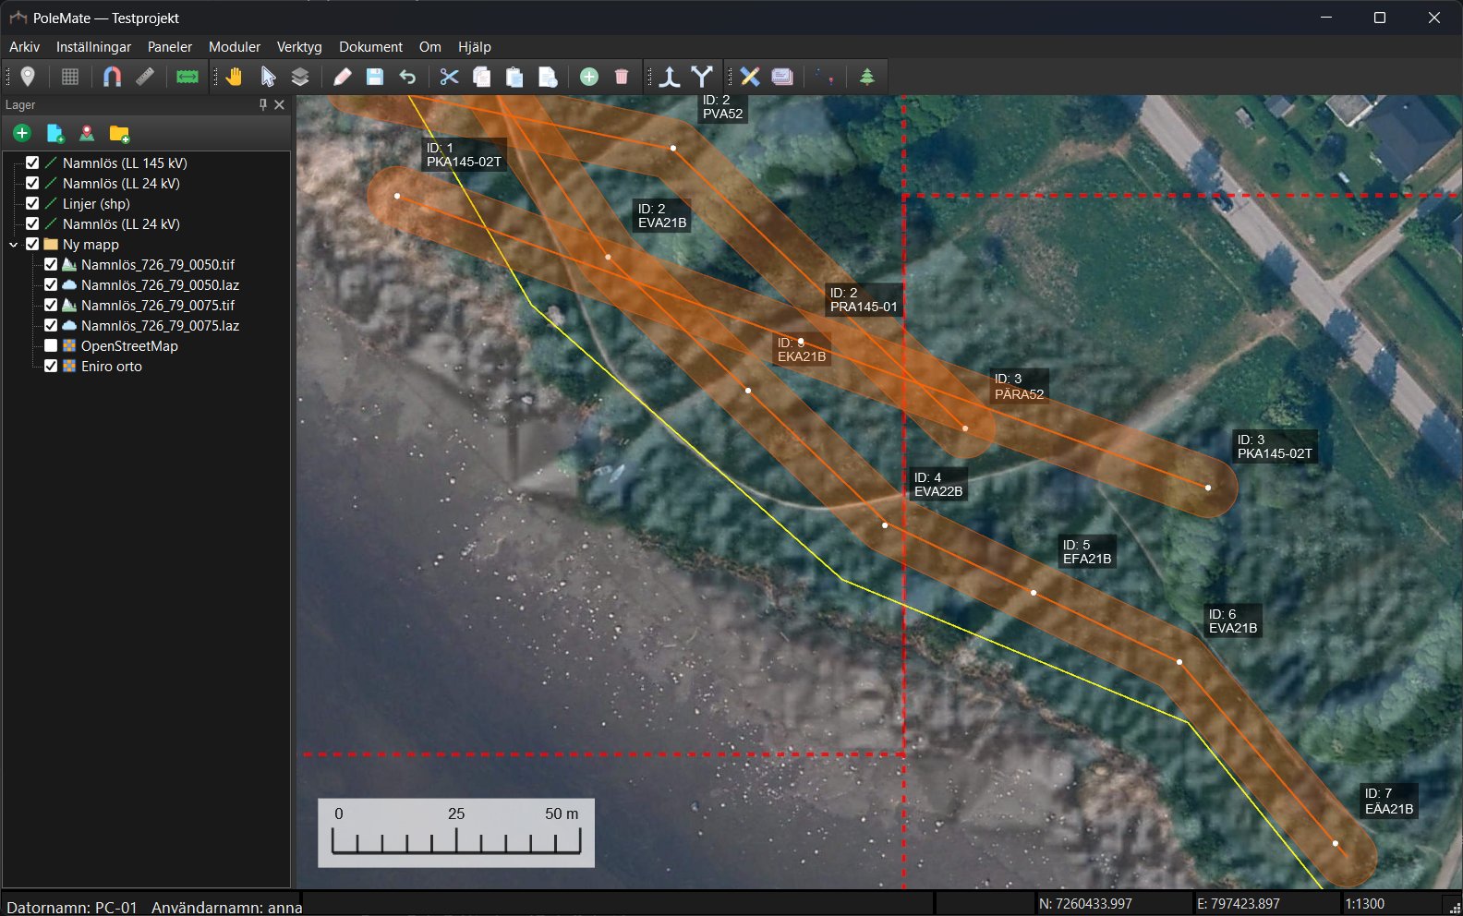Toggle visibility of Linjer (shp) layer
Viewport: 1463px width, 916px height.
point(32,203)
